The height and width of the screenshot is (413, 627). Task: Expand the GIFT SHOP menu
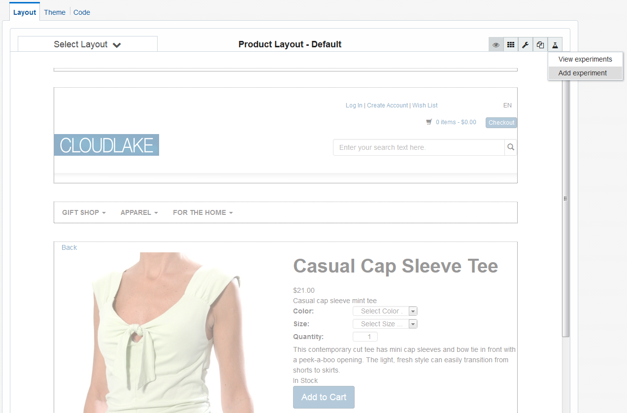click(x=84, y=212)
